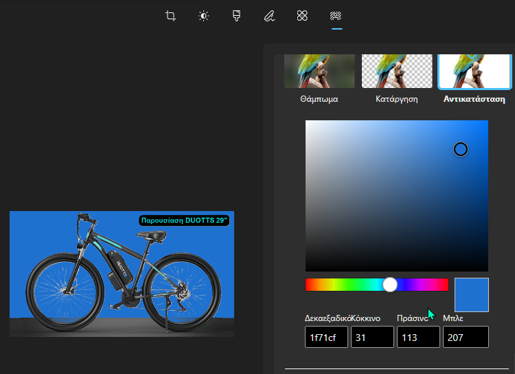Click the circular color selector handle
The width and height of the screenshot is (515, 374).
(x=461, y=149)
